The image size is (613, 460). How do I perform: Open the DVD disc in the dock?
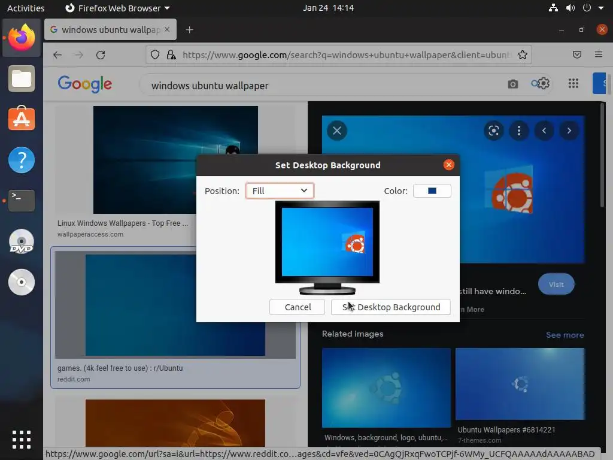tap(22, 241)
